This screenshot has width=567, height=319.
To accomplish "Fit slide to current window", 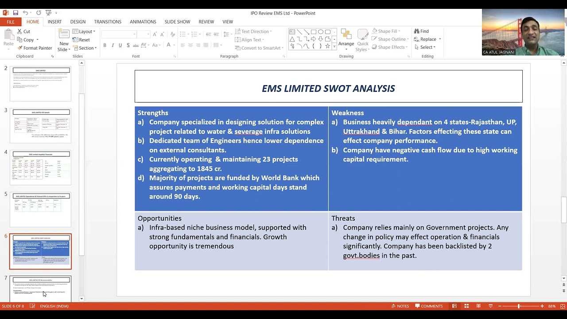I will (x=563, y=306).
